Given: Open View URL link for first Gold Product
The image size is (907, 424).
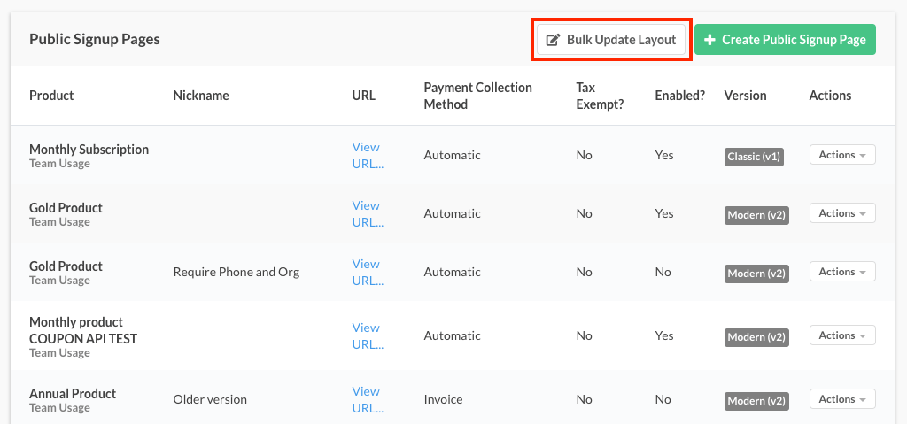Looking at the screenshot, I should coord(367,213).
